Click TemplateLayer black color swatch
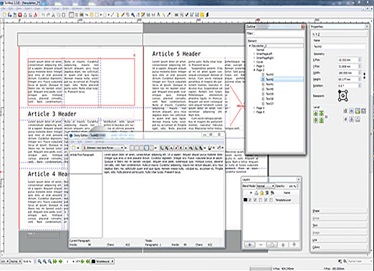The image size is (374, 271). 245,200
